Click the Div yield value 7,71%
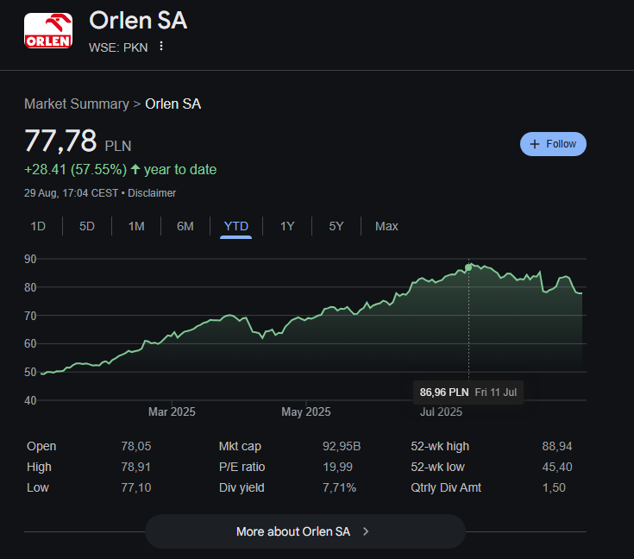Viewport: 634px width, 559px height. [x=339, y=487]
